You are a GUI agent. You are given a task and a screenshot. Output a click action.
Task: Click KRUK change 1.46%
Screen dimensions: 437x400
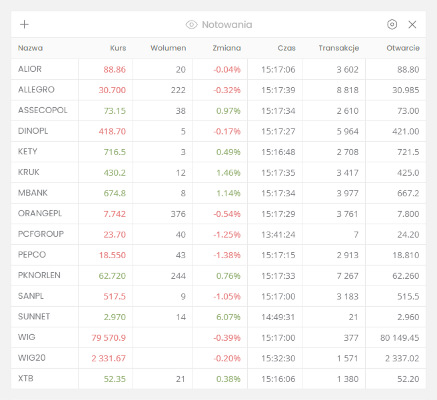point(228,172)
